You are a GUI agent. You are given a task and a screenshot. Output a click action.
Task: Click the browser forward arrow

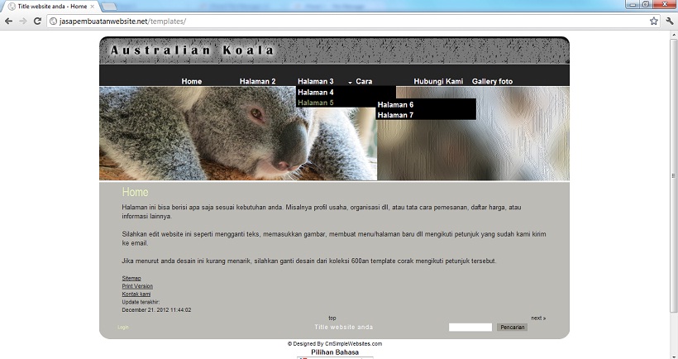23,21
